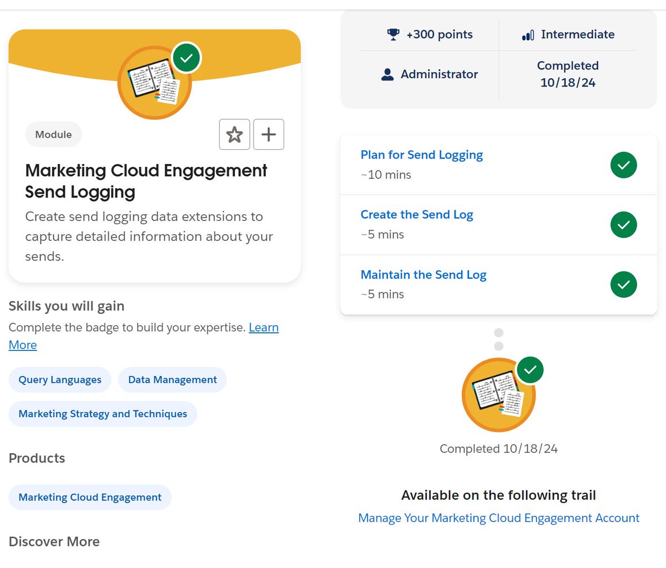
Task: Click the Administrator role text
Action: point(440,74)
